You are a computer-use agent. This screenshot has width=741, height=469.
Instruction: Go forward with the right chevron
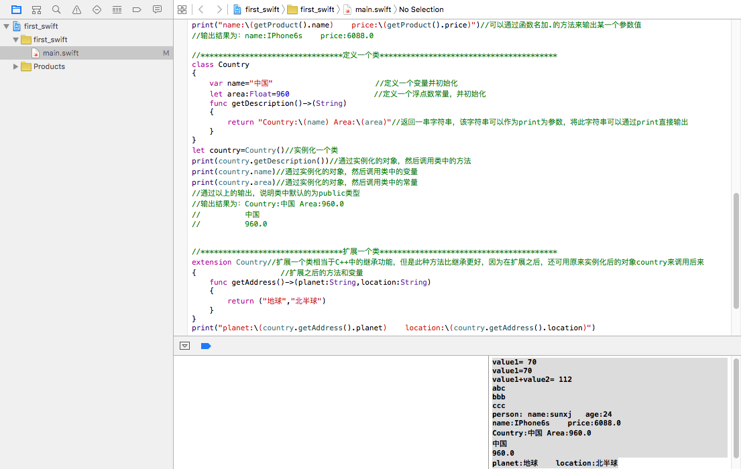coord(219,9)
